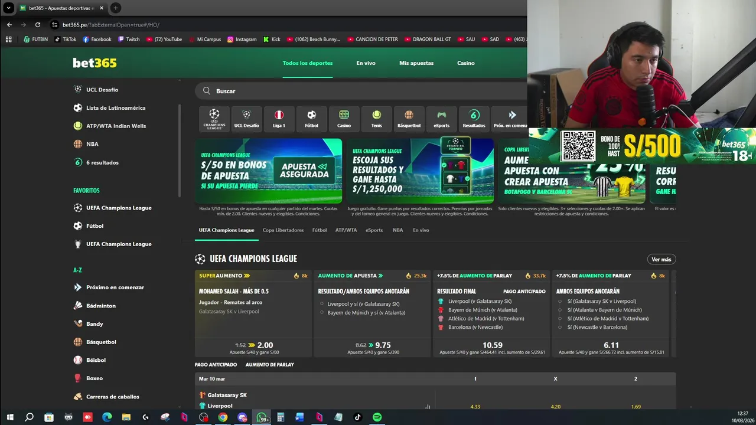The image size is (756, 425).
Task: Open Spotify from the taskbar
Action: pyautogui.click(x=377, y=417)
